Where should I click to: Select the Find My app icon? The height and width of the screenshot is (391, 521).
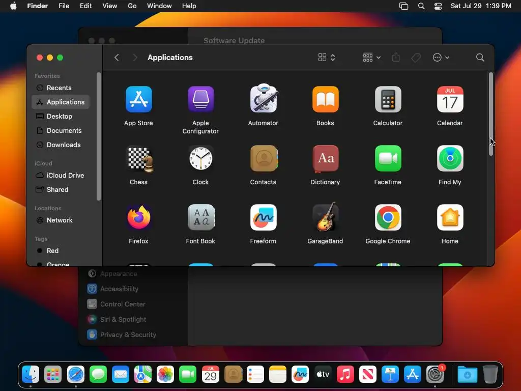[x=450, y=158]
